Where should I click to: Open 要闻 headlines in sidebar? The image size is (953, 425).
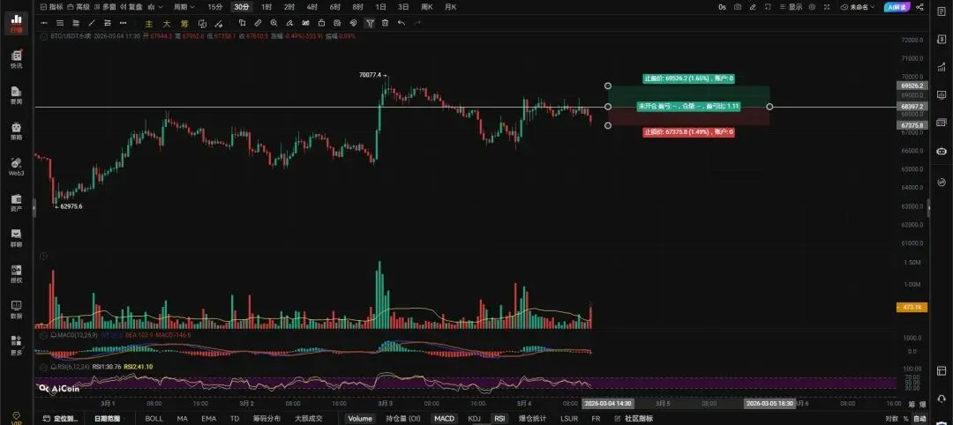(16, 94)
